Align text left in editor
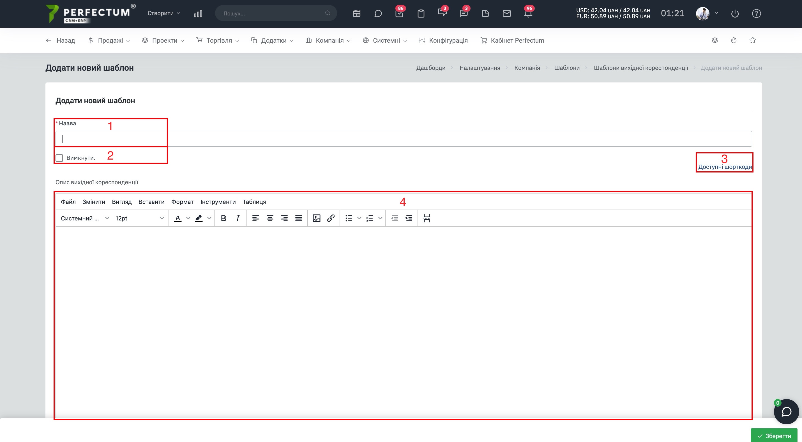The image size is (802, 442). coord(256,218)
